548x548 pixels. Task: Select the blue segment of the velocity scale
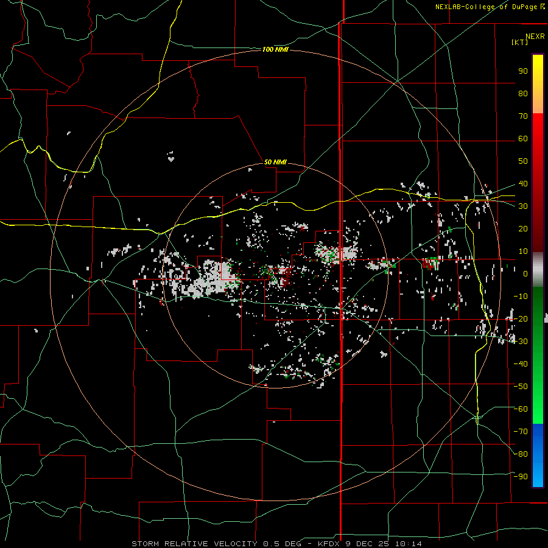point(538,455)
